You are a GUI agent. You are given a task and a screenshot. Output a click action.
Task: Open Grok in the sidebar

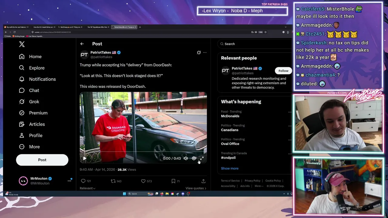tap(29, 101)
